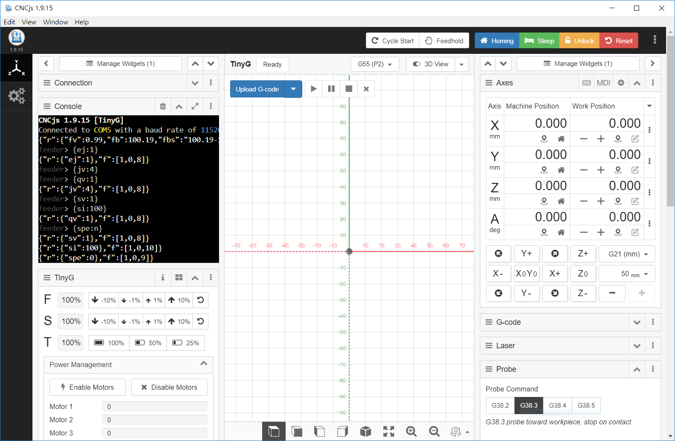The width and height of the screenshot is (675, 441).
Task: Select the 3D isometric view cube icon
Action: [365, 431]
